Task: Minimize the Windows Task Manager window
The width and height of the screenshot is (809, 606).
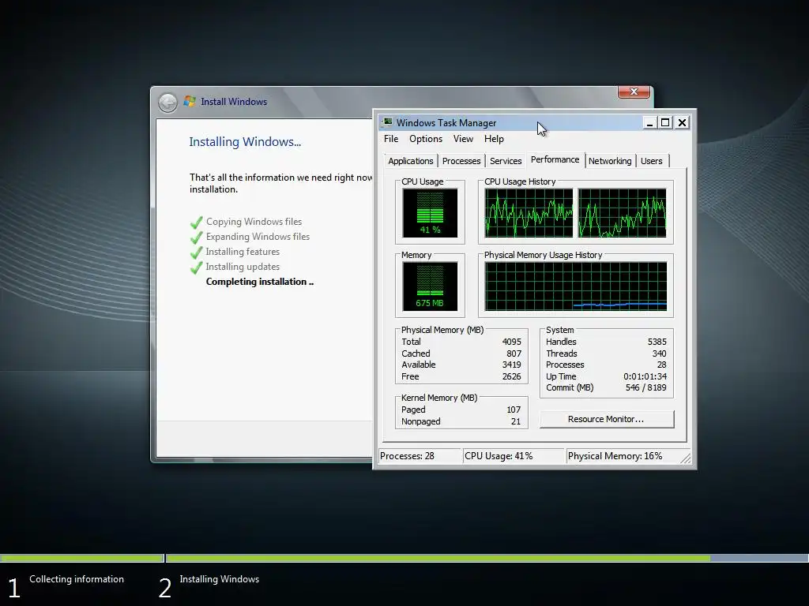Action: 649,122
